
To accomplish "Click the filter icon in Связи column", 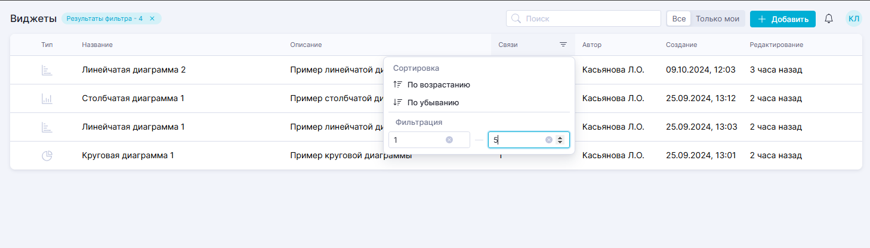I will tap(563, 45).
